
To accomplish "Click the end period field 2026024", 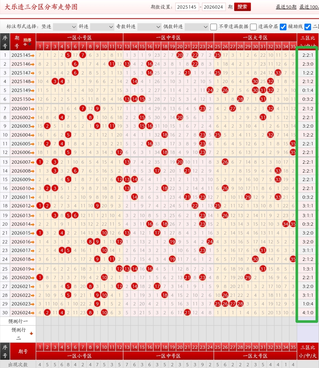I will (x=213, y=7).
